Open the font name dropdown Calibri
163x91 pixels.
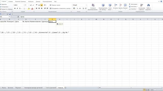pos(24,5)
